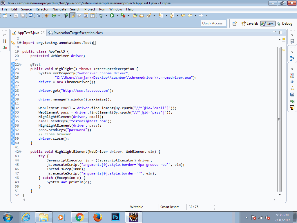Screen dimensions: 297x223
Task: Open the Navigate menu
Action: pos(59,9)
